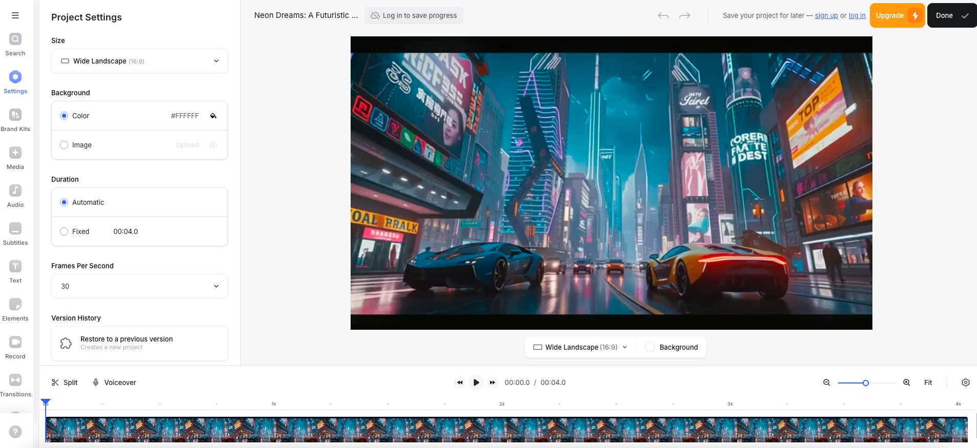Select the Split tool
This screenshot has height=448, width=977.
tap(65, 382)
